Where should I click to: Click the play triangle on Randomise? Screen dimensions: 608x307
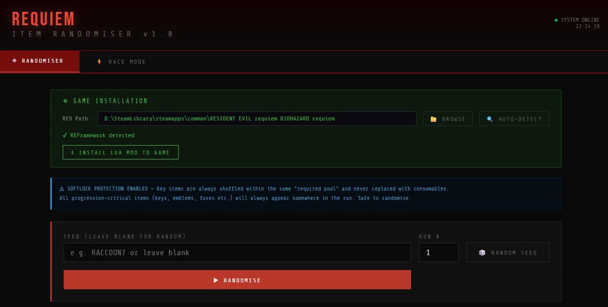216,280
